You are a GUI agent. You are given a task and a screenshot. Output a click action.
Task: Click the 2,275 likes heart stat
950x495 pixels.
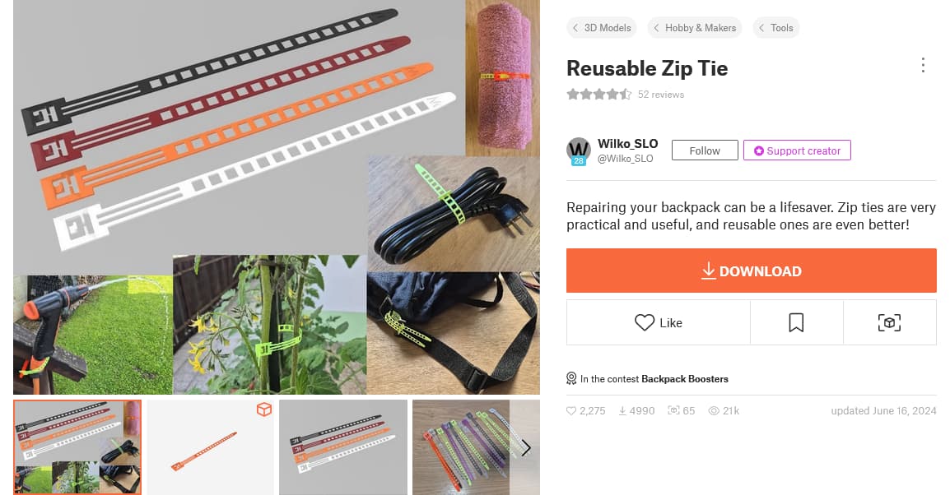pos(586,411)
